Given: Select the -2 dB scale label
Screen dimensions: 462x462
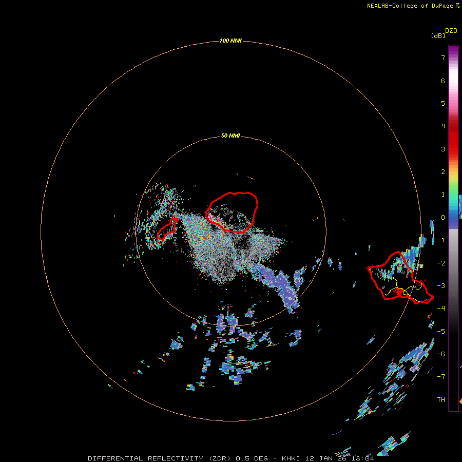Looking at the screenshot, I should (441, 263).
